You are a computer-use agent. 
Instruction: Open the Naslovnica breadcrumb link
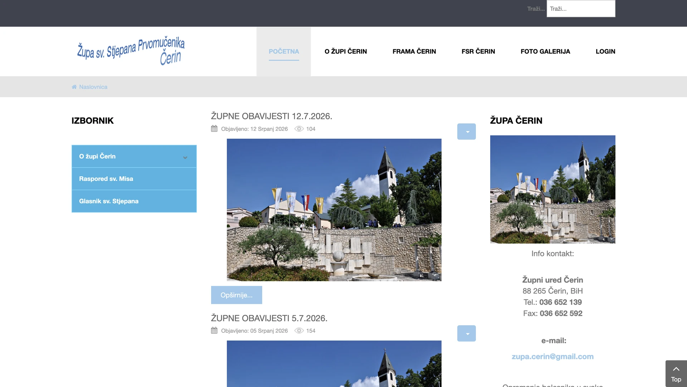(93, 87)
